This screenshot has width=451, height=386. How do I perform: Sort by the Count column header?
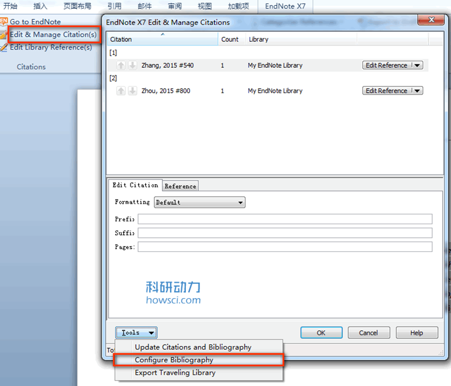coord(231,39)
